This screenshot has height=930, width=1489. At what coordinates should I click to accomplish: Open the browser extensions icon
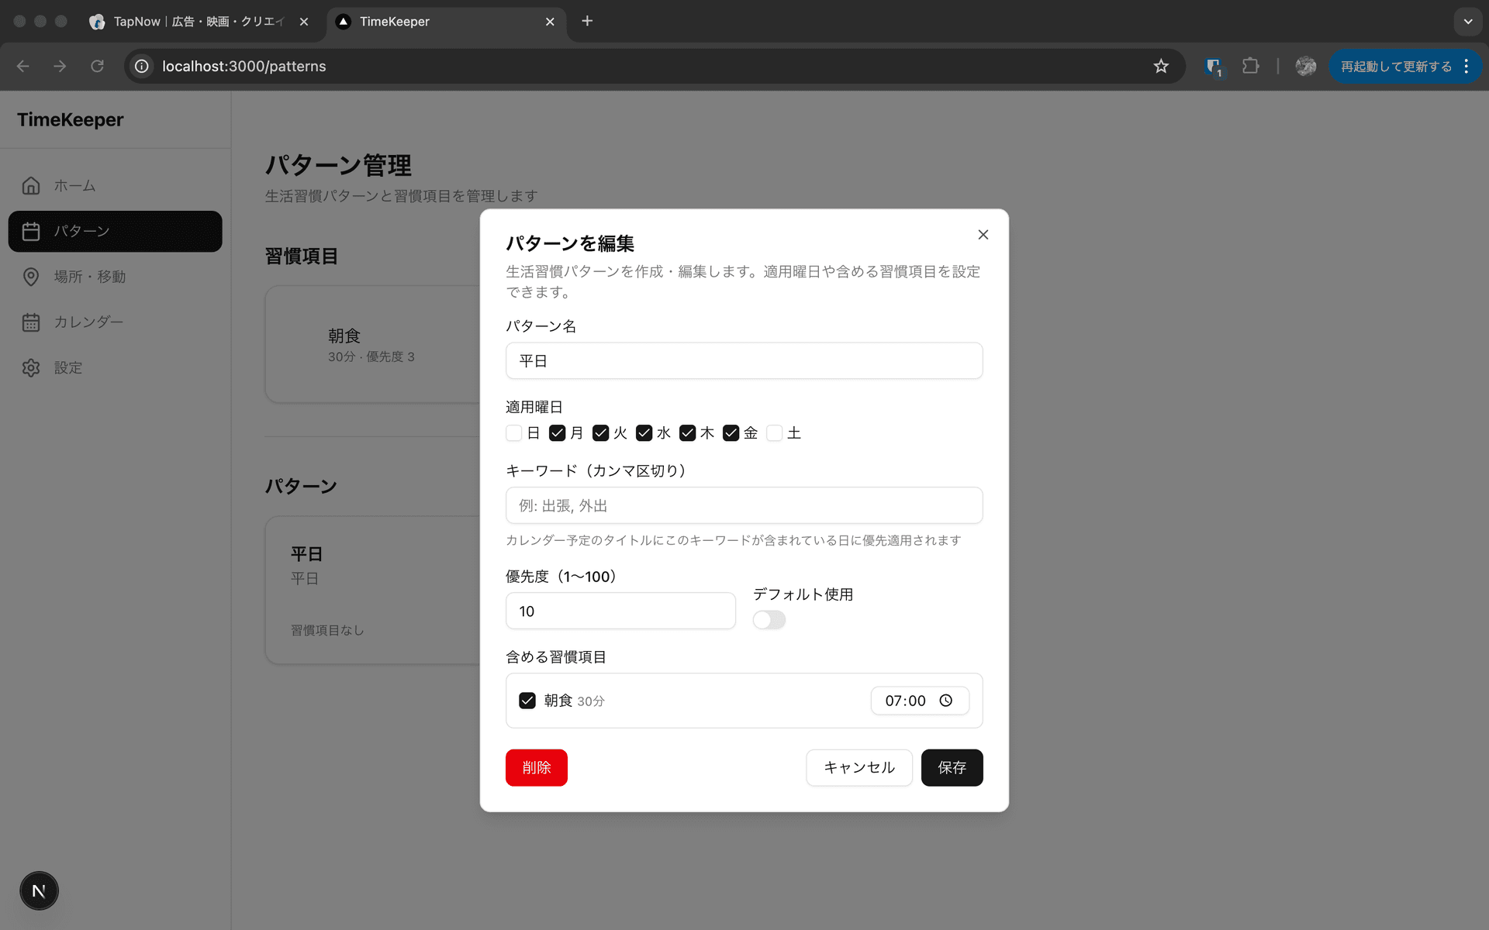pos(1250,66)
